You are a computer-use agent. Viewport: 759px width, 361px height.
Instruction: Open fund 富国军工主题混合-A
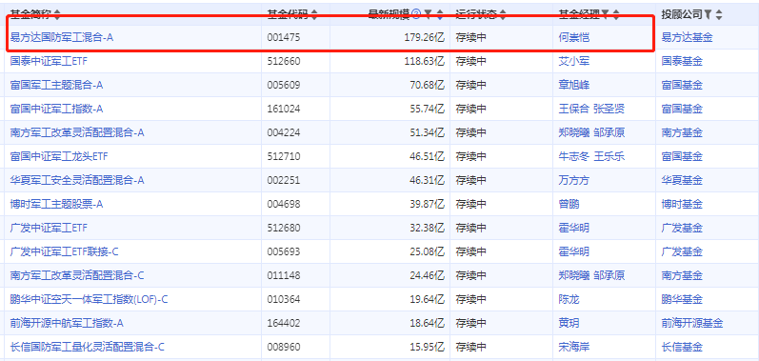coord(56,85)
